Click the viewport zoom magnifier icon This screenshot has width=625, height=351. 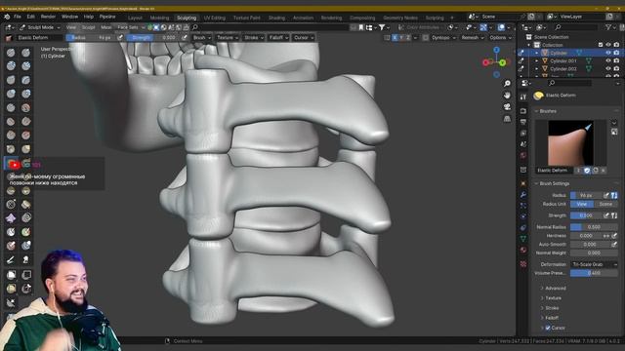pos(507,84)
